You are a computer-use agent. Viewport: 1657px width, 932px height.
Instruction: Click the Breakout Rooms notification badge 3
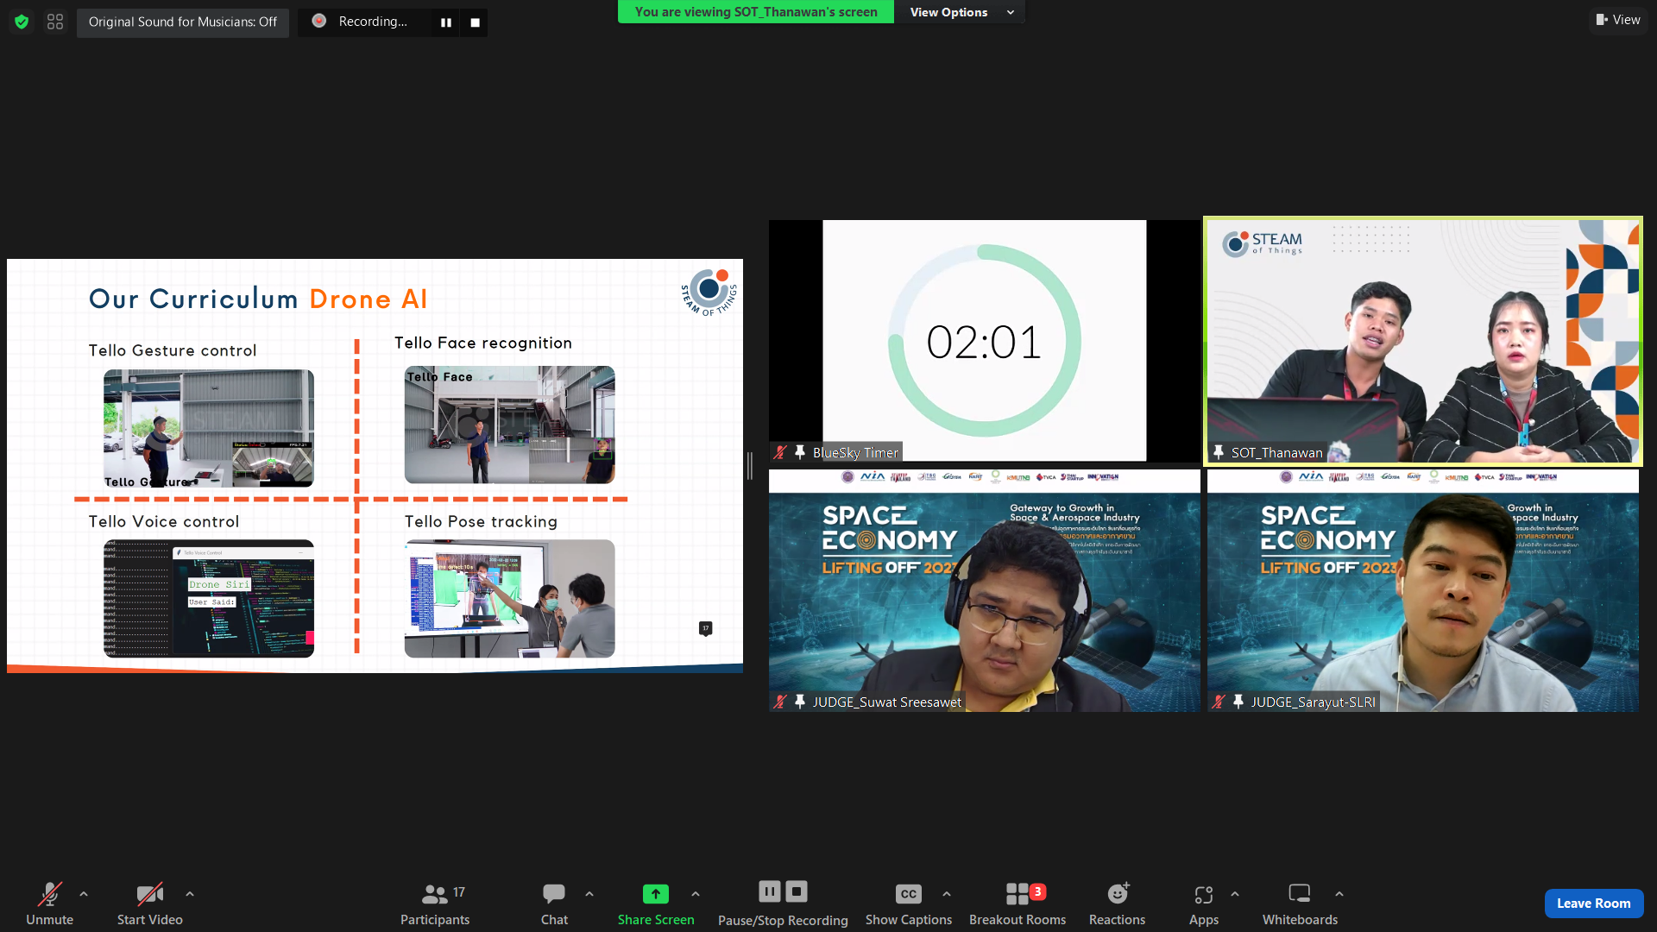[1038, 891]
